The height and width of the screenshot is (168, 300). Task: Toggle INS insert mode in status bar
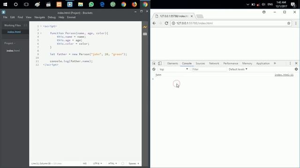(x=84, y=163)
